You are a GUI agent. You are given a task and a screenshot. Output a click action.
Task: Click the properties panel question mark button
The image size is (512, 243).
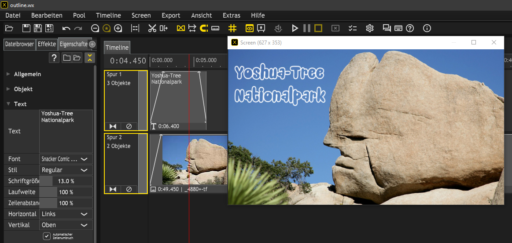(x=54, y=58)
